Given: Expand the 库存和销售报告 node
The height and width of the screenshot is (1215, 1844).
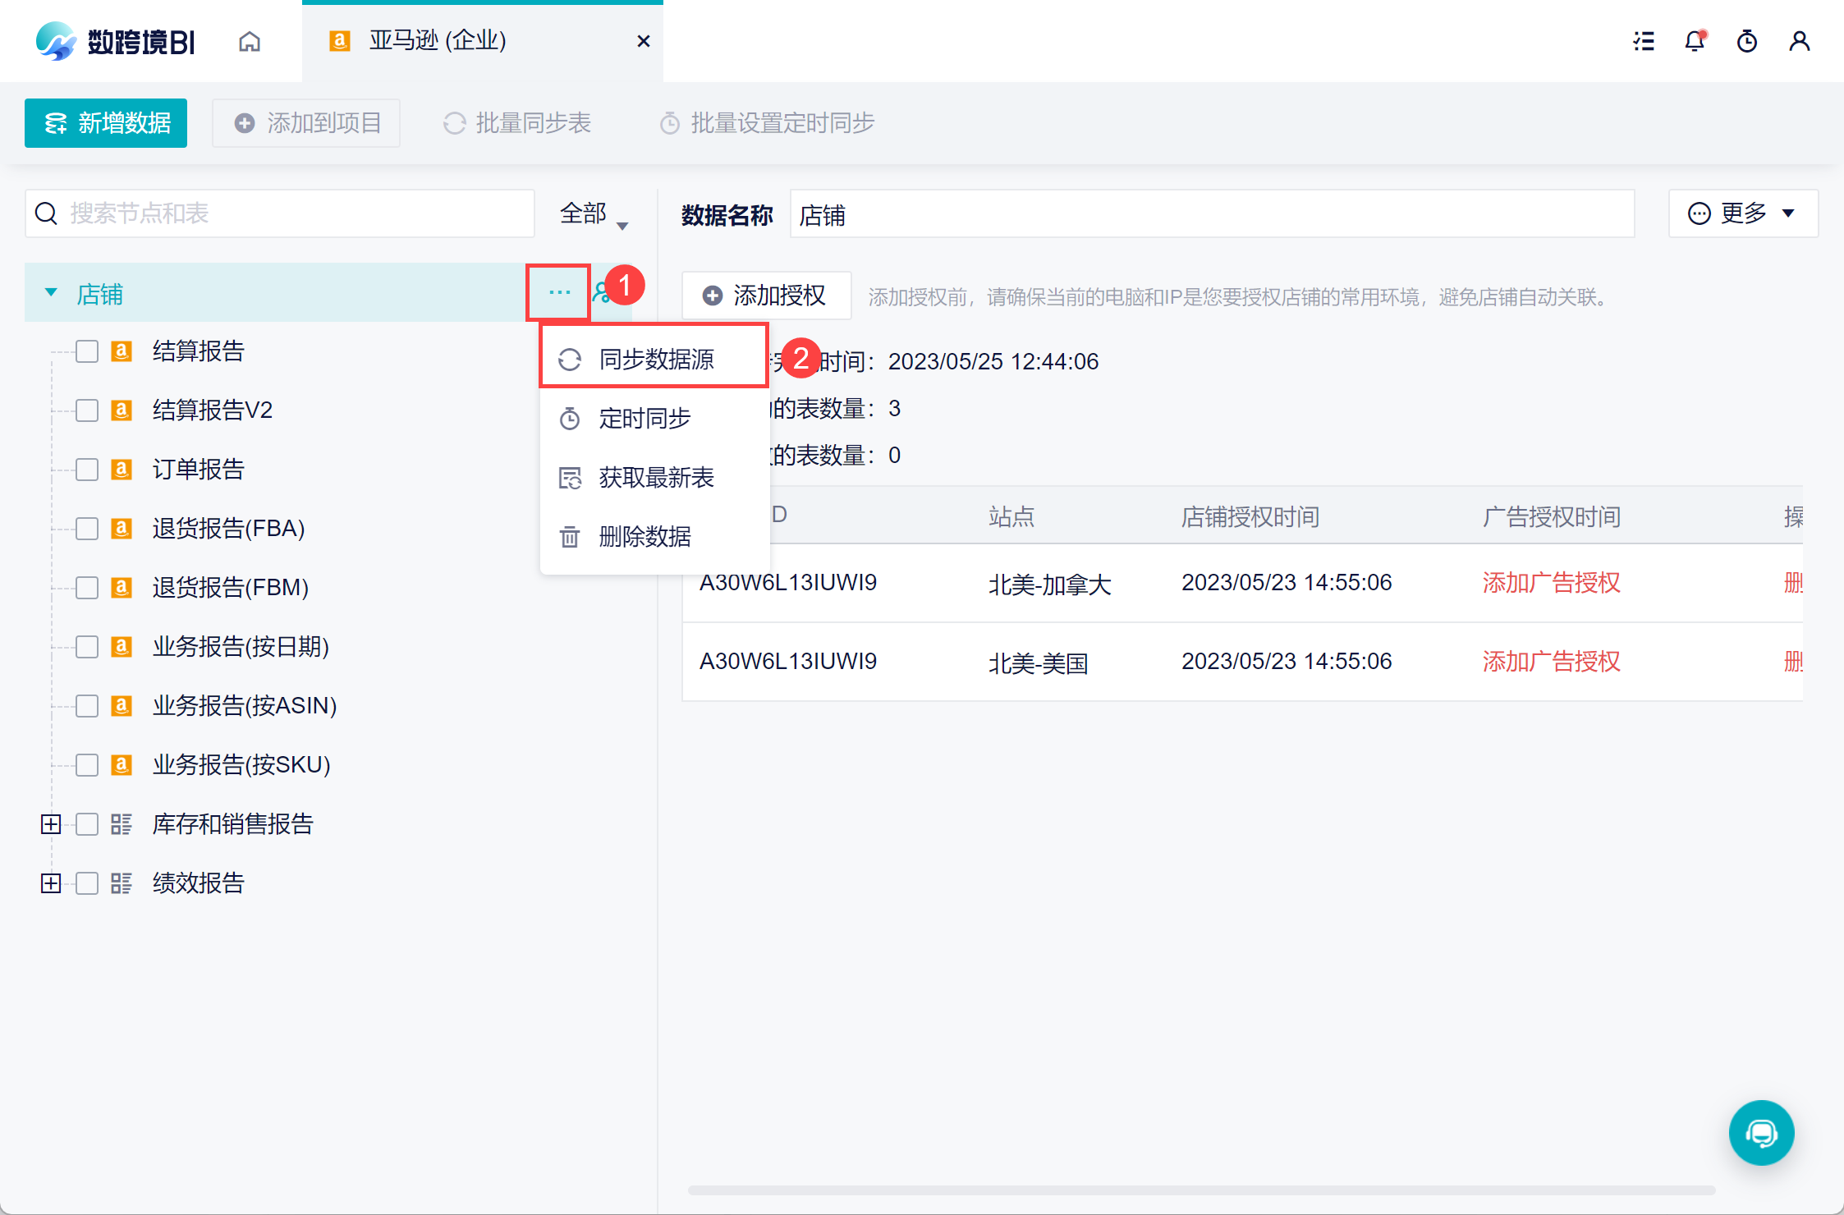Looking at the screenshot, I should (x=51, y=823).
